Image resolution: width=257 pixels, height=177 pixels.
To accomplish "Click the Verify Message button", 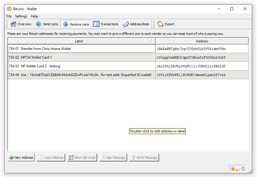I will coord(144,158).
